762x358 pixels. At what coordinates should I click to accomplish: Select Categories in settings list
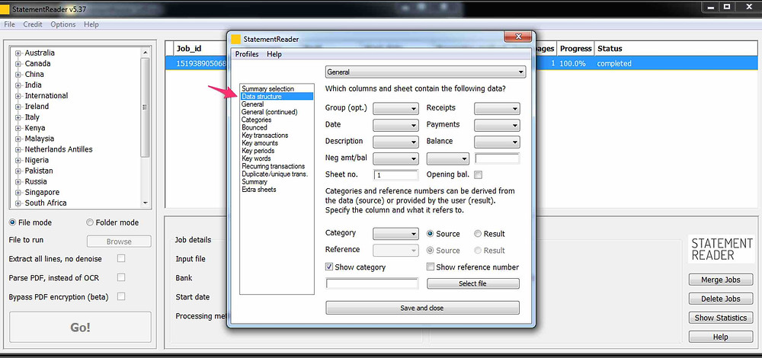256,120
